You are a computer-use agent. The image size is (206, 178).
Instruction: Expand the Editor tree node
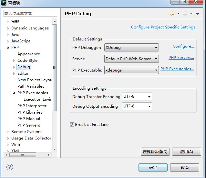click(14, 73)
